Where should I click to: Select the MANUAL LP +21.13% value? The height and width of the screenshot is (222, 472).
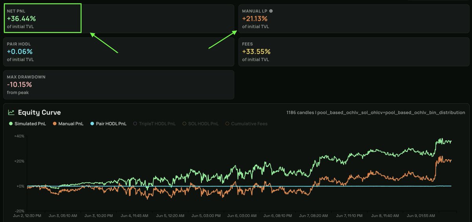[255, 18]
